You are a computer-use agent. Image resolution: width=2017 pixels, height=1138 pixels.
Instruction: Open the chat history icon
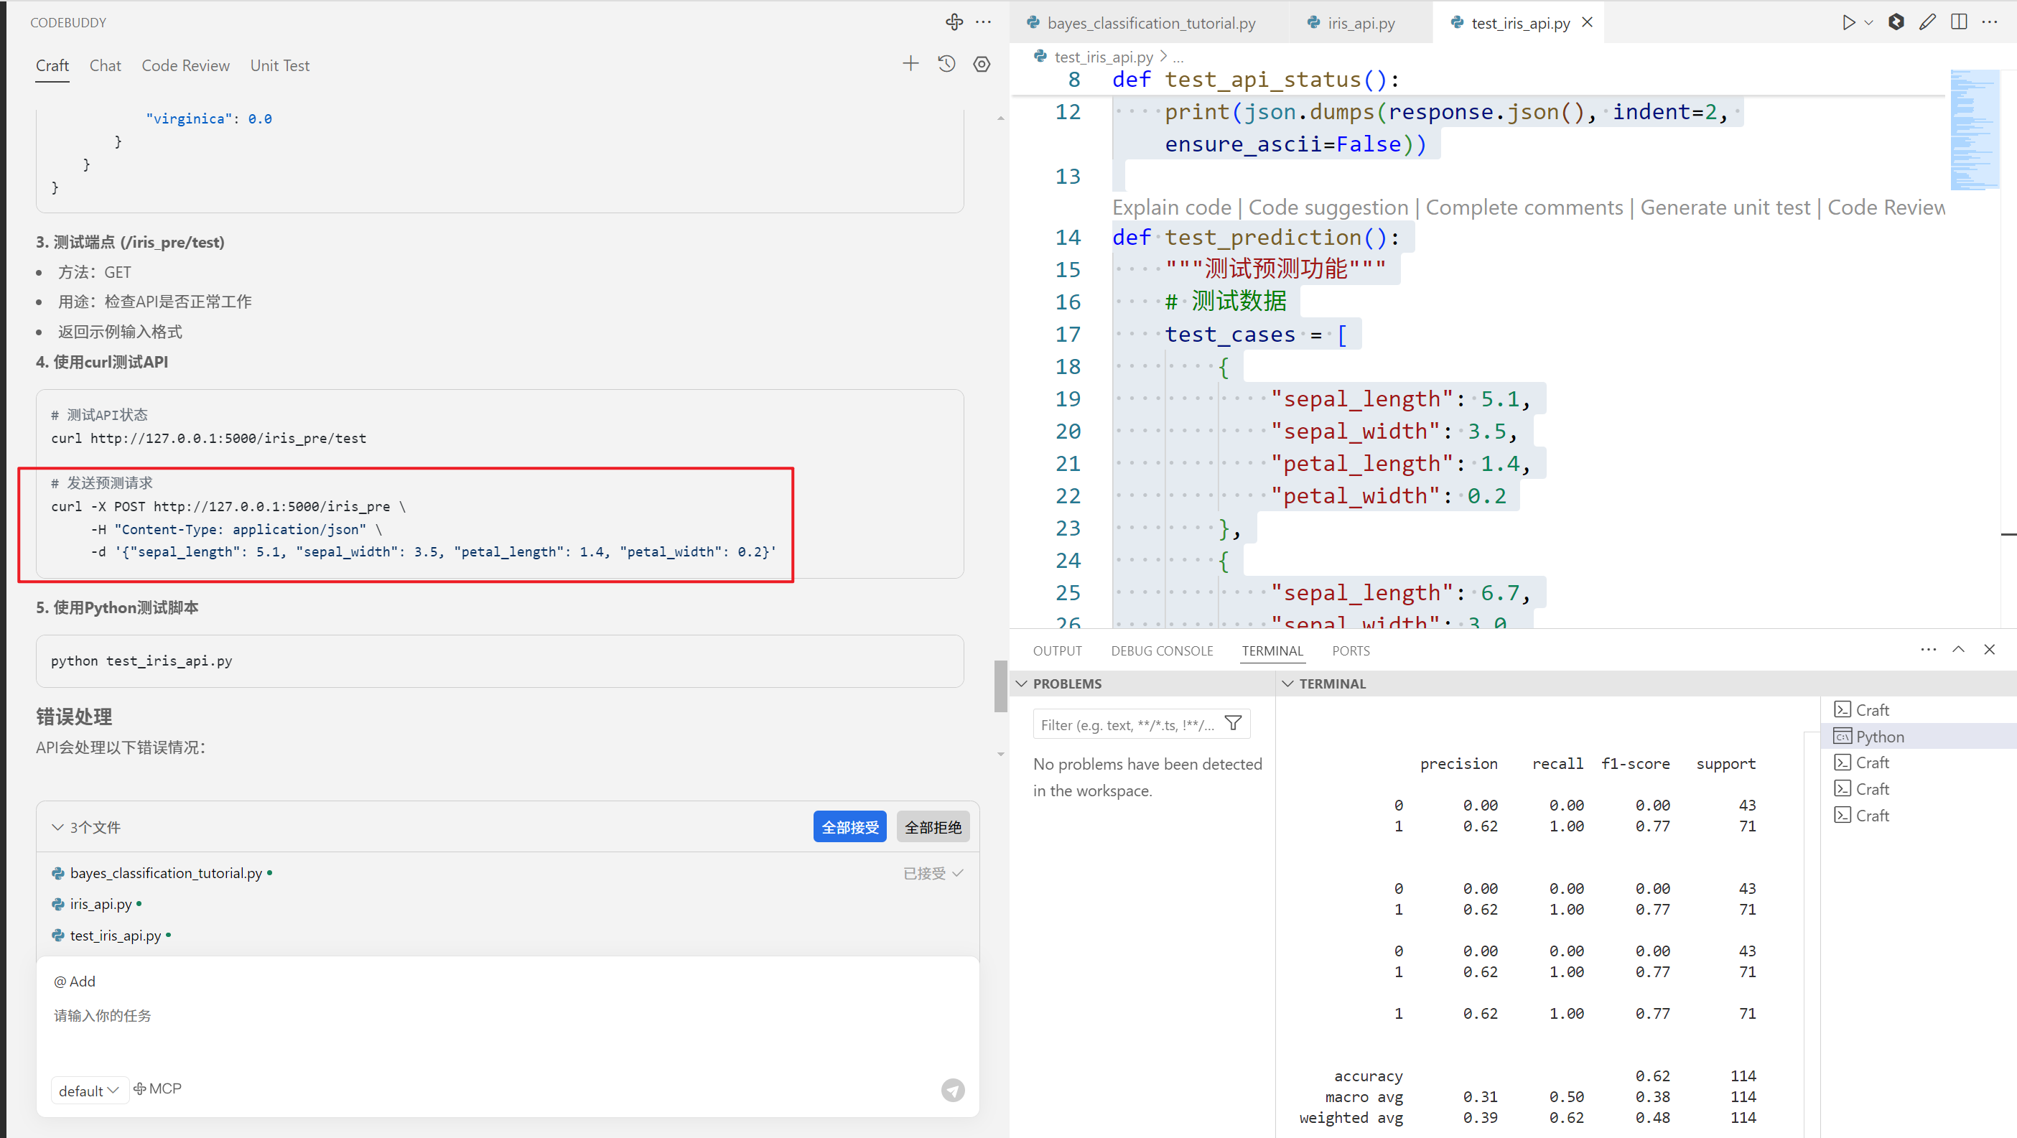pyautogui.click(x=946, y=64)
